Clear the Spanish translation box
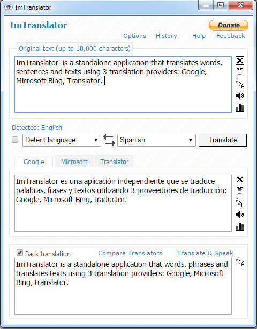Screen dimensions: 257x329 pos(240,179)
